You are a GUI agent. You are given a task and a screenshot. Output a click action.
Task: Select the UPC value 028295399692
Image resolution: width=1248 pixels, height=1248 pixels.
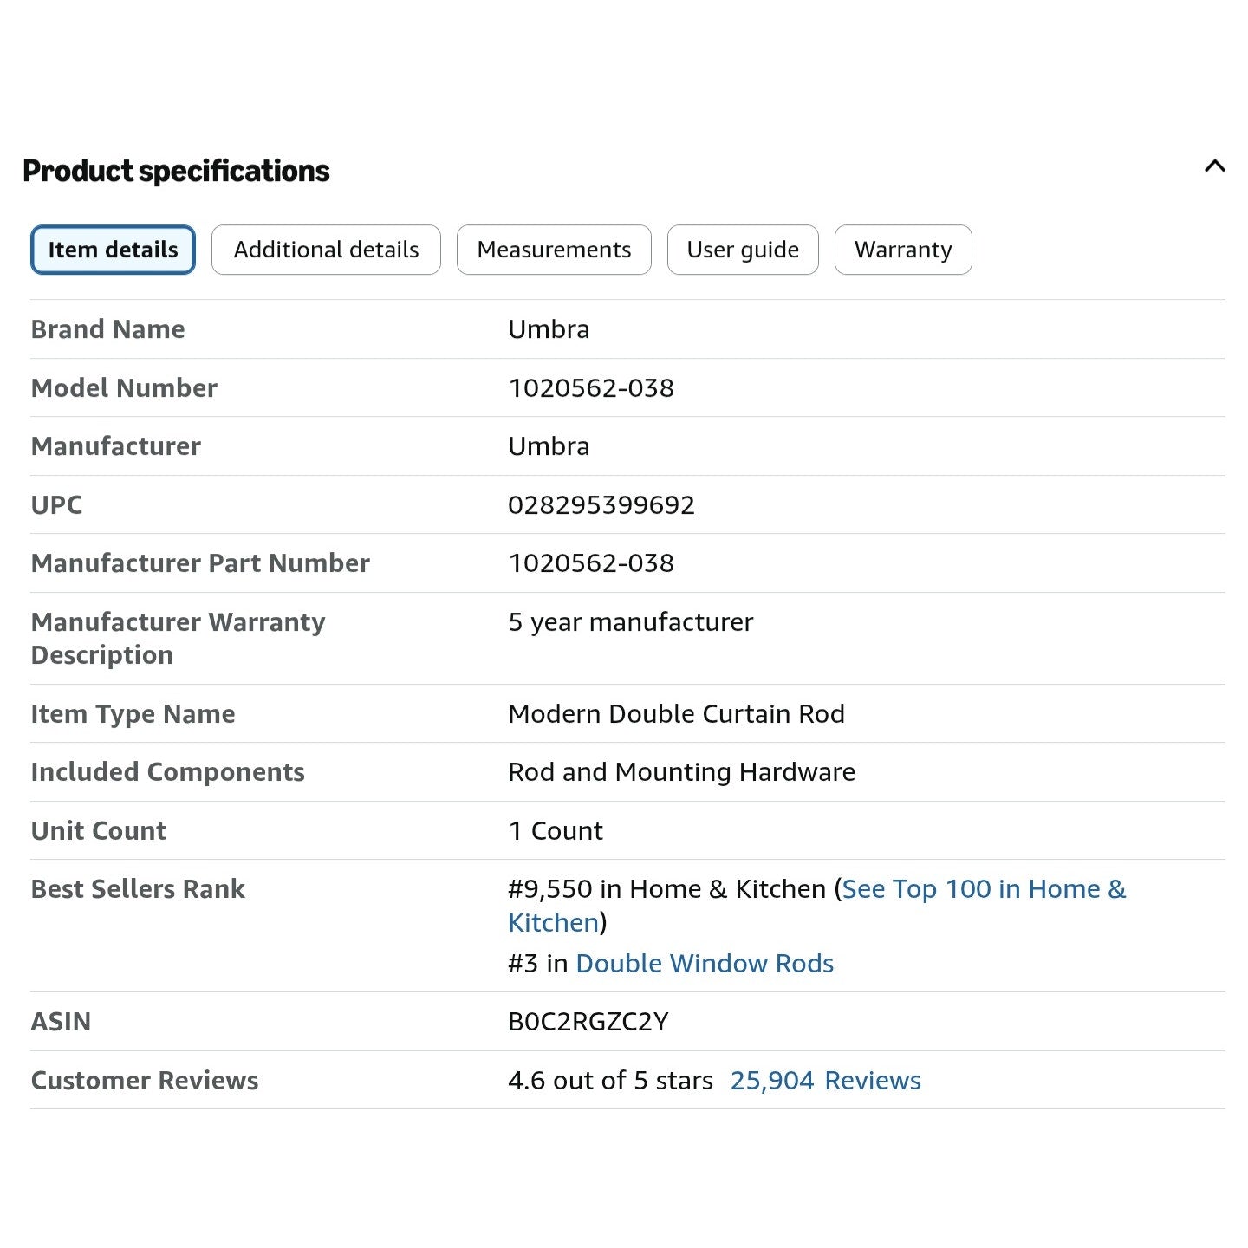(601, 505)
